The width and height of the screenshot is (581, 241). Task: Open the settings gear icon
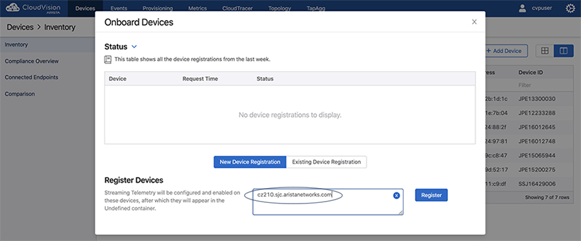(571, 8)
